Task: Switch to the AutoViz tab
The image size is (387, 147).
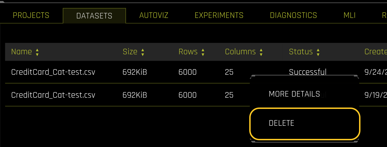Action: coord(154,15)
